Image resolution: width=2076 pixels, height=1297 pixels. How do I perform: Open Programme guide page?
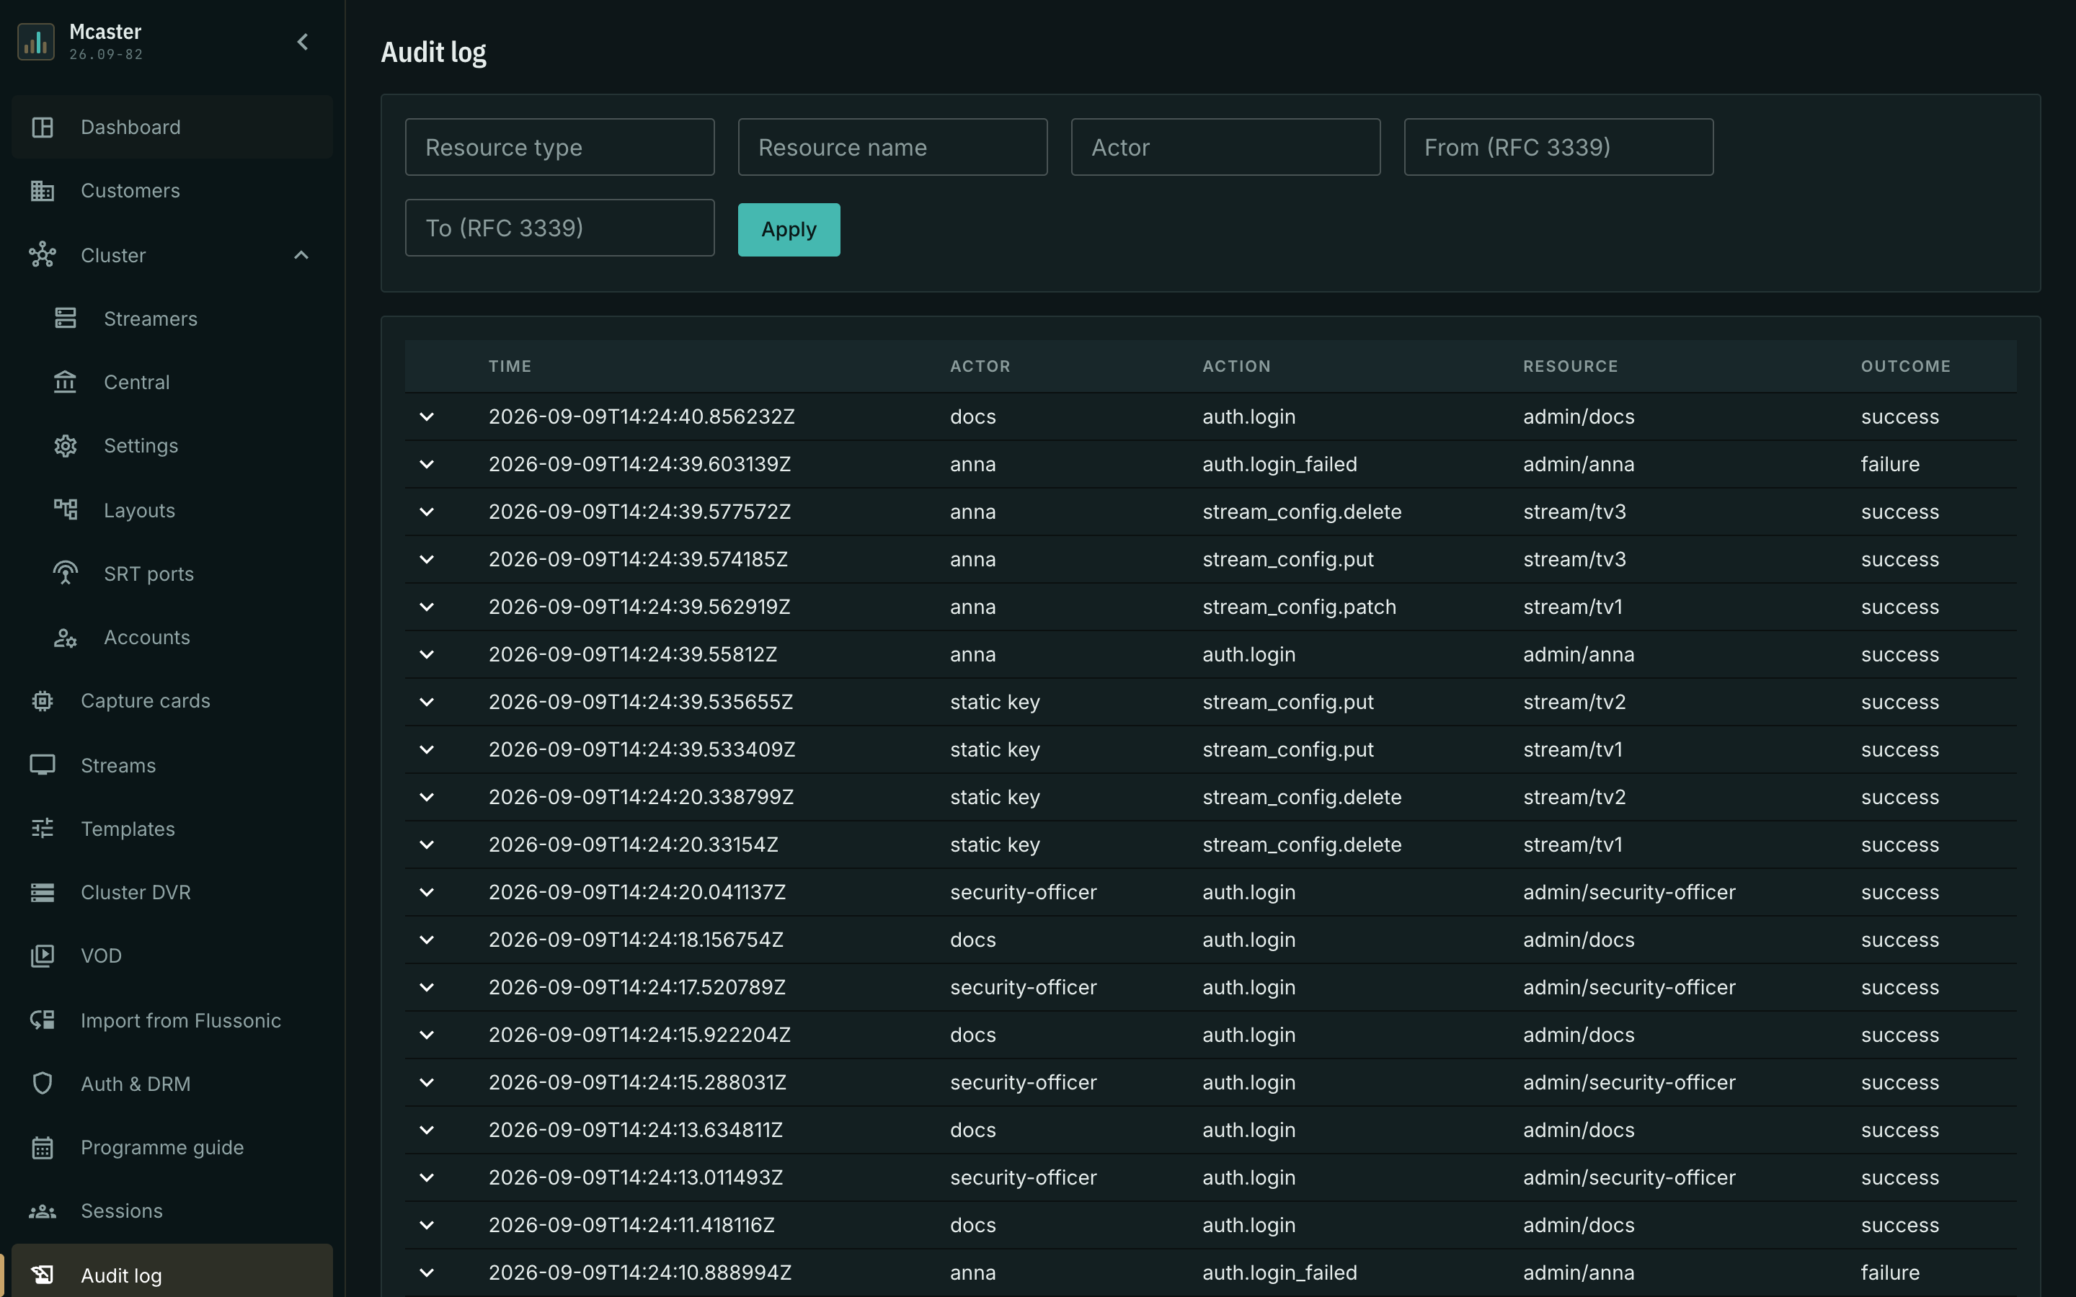172,1148
